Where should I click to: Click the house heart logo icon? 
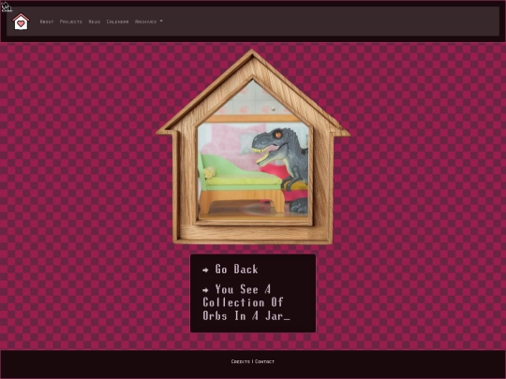(21, 22)
